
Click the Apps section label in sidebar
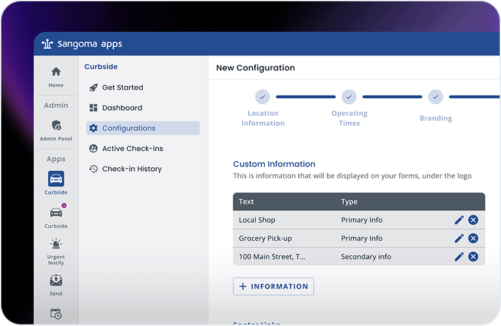pyautogui.click(x=56, y=159)
